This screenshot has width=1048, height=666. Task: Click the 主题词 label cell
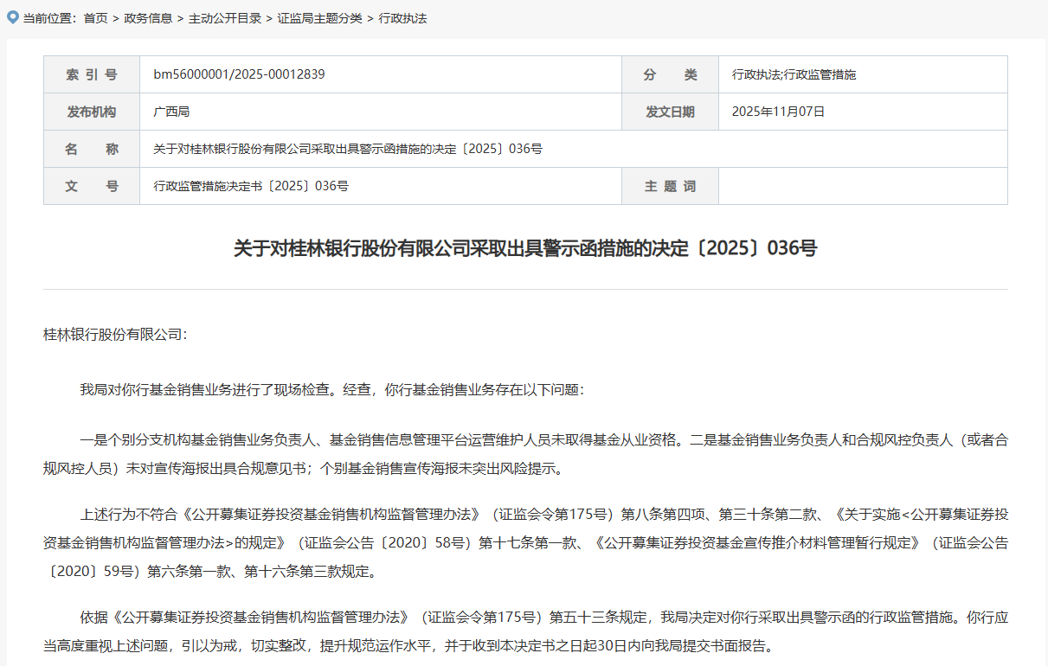(670, 186)
